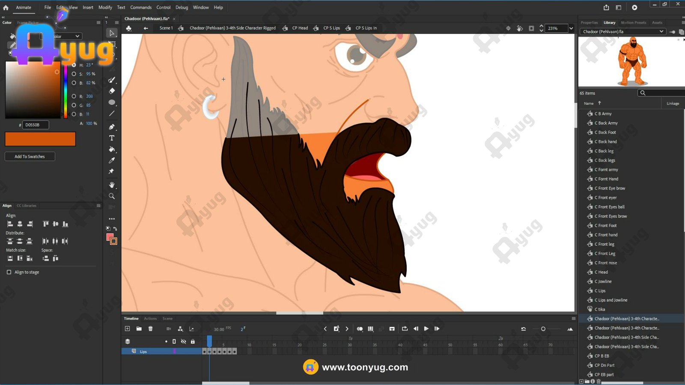Open the color type dropdown
This screenshot has height=385, width=685.
(77, 36)
